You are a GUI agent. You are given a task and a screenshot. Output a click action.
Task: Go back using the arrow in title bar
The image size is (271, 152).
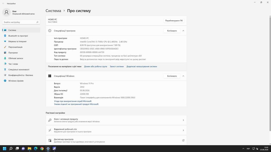[x=3, y=4]
